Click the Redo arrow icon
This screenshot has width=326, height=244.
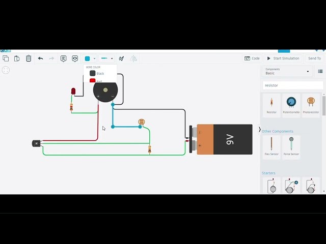pyautogui.click(x=51, y=58)
